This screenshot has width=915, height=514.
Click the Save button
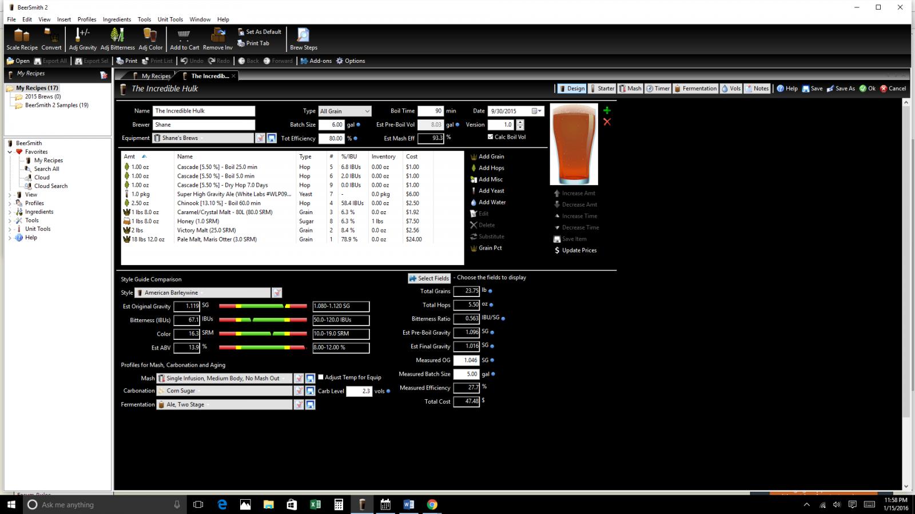coord(812,89)
